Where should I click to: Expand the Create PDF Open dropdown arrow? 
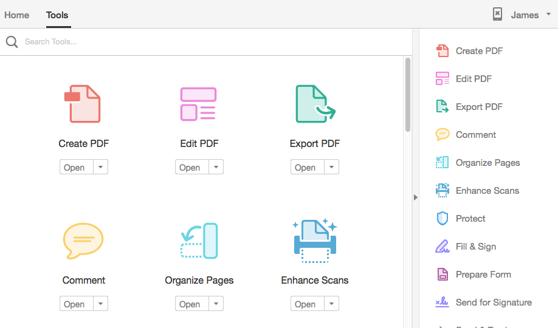(101, 167)
